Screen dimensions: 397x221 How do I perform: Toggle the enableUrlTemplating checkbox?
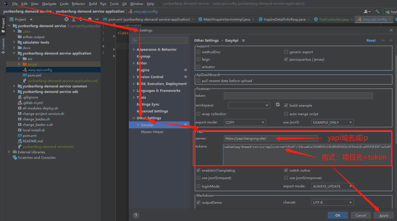point(198,170)
